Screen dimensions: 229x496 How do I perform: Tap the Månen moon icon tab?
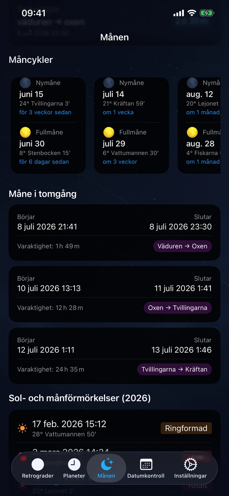pyautogui.click(x=106, y=468)
